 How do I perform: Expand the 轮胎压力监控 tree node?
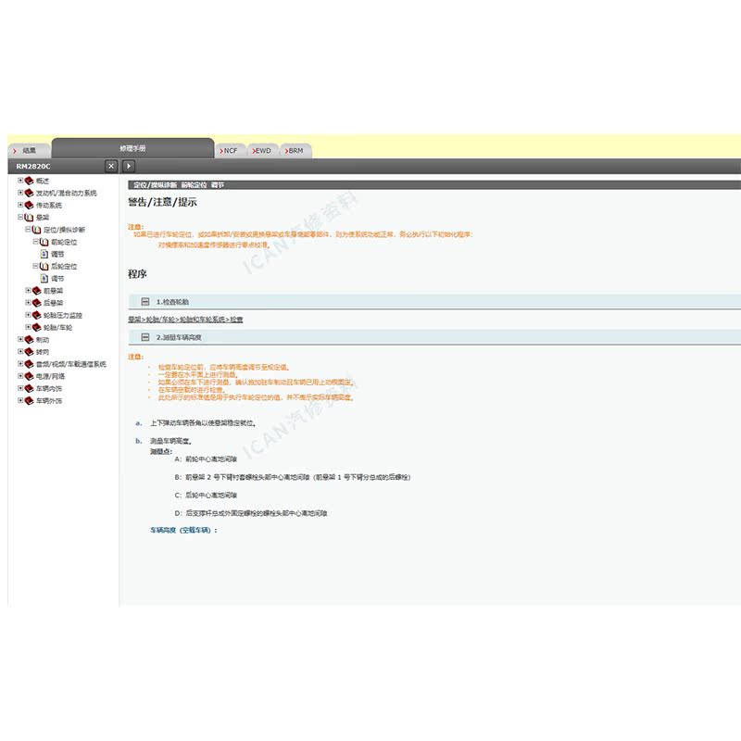[x=28, y=315]
